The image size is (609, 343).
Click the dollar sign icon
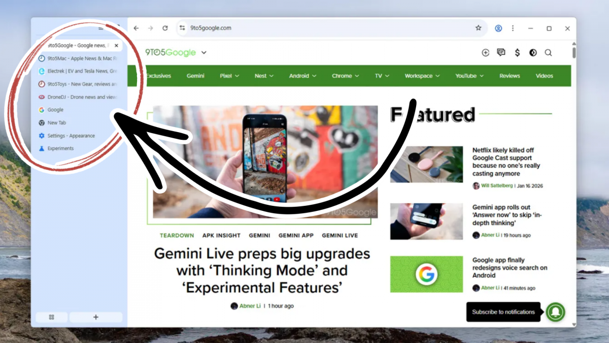517,52
